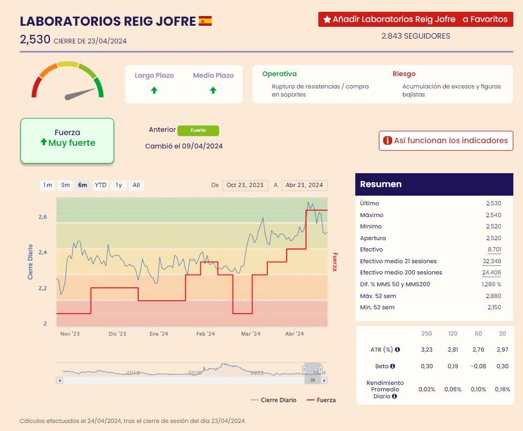This screenshot has width=523, height=431.
Task: Click info icon beside Rendimiento Promedio Diario
Action: click(x=394, y=396)
